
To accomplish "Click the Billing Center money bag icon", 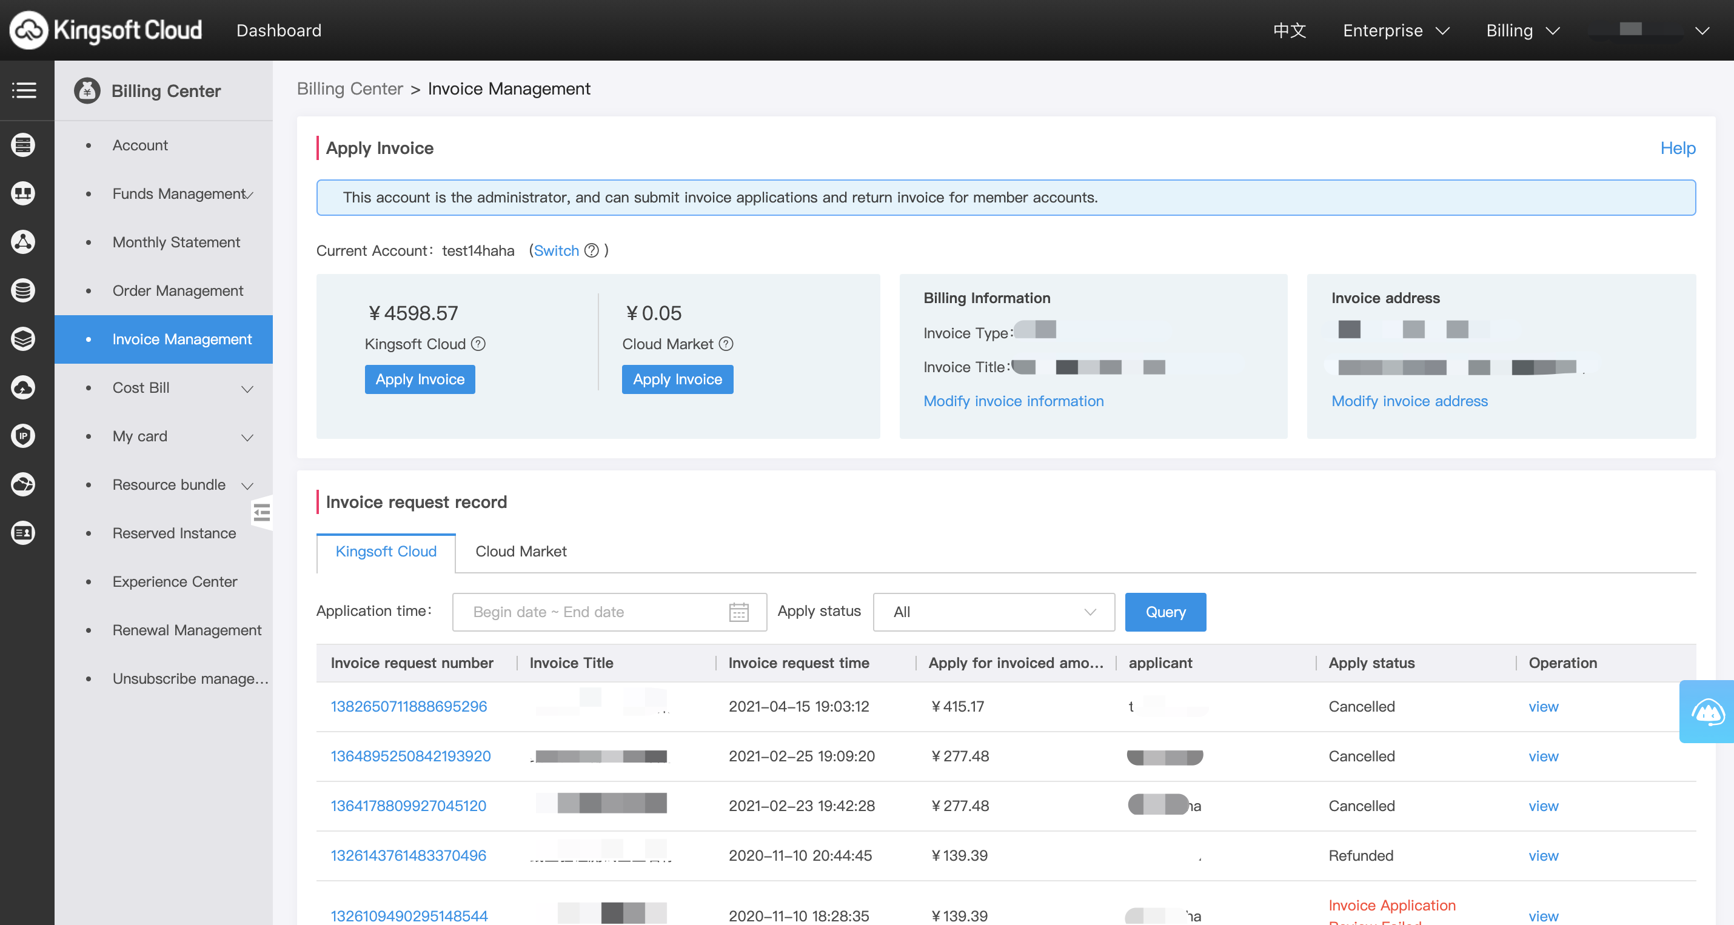I will (x=87, y=90).
